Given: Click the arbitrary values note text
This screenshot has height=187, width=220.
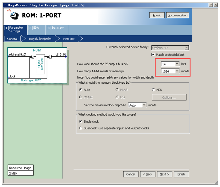Looking at the screenshot, I should [115, 78].
